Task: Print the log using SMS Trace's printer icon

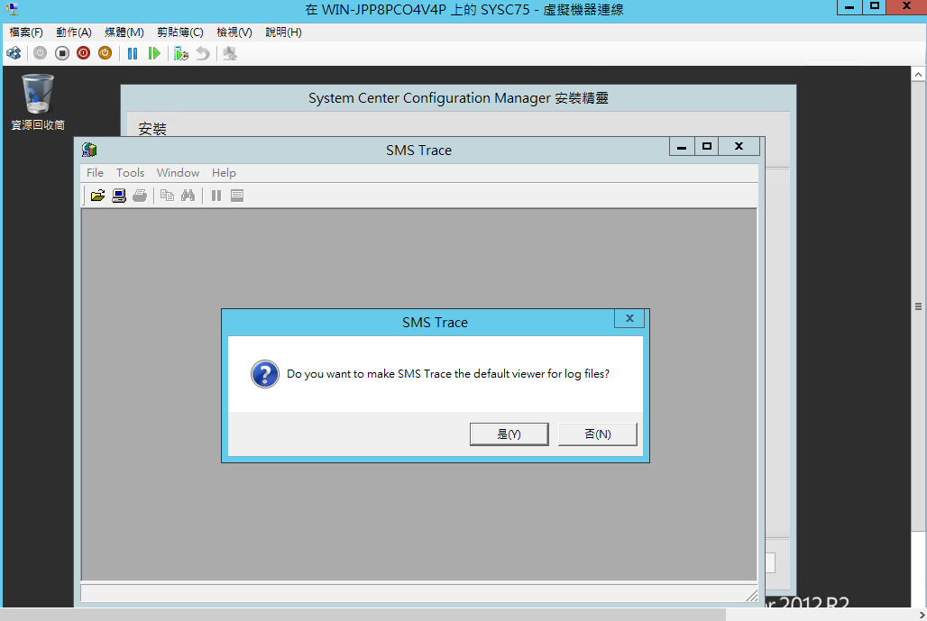Action: pos(140,196)
